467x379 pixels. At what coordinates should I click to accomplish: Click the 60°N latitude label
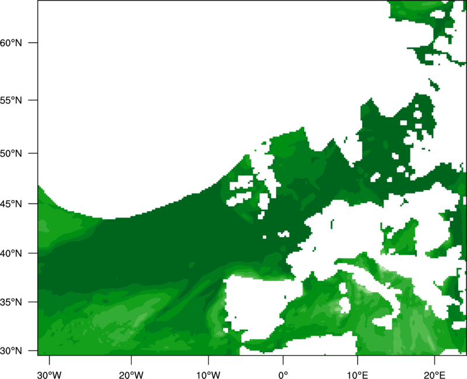click(11, 43)
